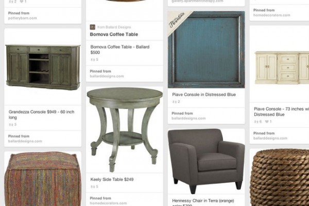Open the multicolor striped pouf image

(43, 179)
